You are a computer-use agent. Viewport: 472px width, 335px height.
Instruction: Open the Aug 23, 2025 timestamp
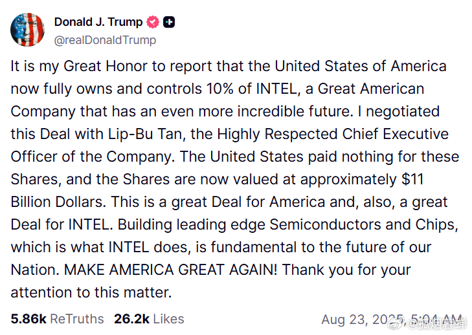click(391, 319)
